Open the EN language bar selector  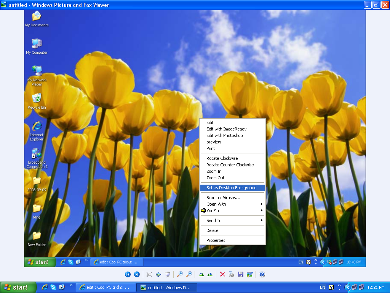pyautogui.click(x=323, y=287)
